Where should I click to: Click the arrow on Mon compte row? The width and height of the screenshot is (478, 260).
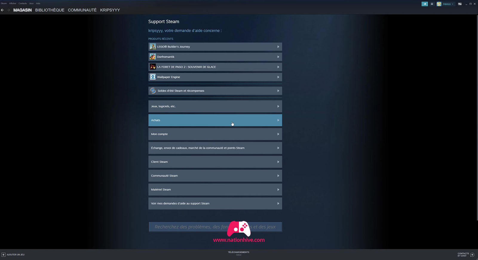click(278, 134)
